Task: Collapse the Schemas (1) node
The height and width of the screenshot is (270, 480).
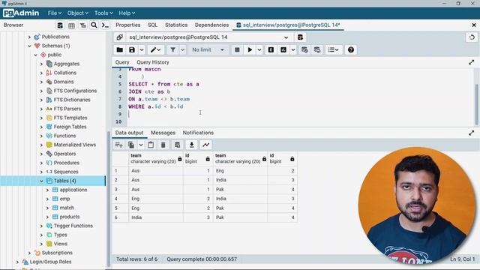Action: click(30, 46)
